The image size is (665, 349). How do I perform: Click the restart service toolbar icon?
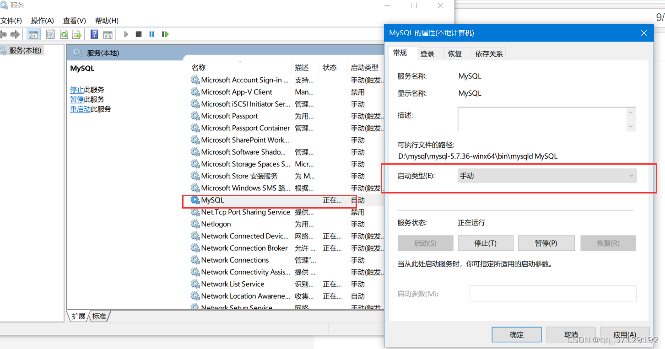[165, 34]
